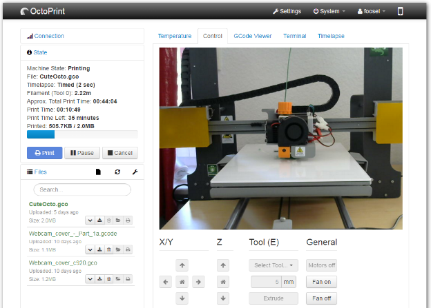Print Webcam_cover_c920.gco with its printer icon
Viewport: 431px width, 308px height.
tap(128, 279)
